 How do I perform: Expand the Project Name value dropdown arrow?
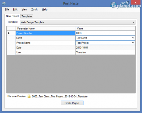(133, 43)
